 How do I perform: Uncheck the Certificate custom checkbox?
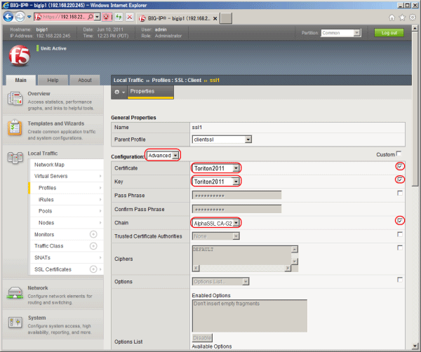[x=400, y=166]
